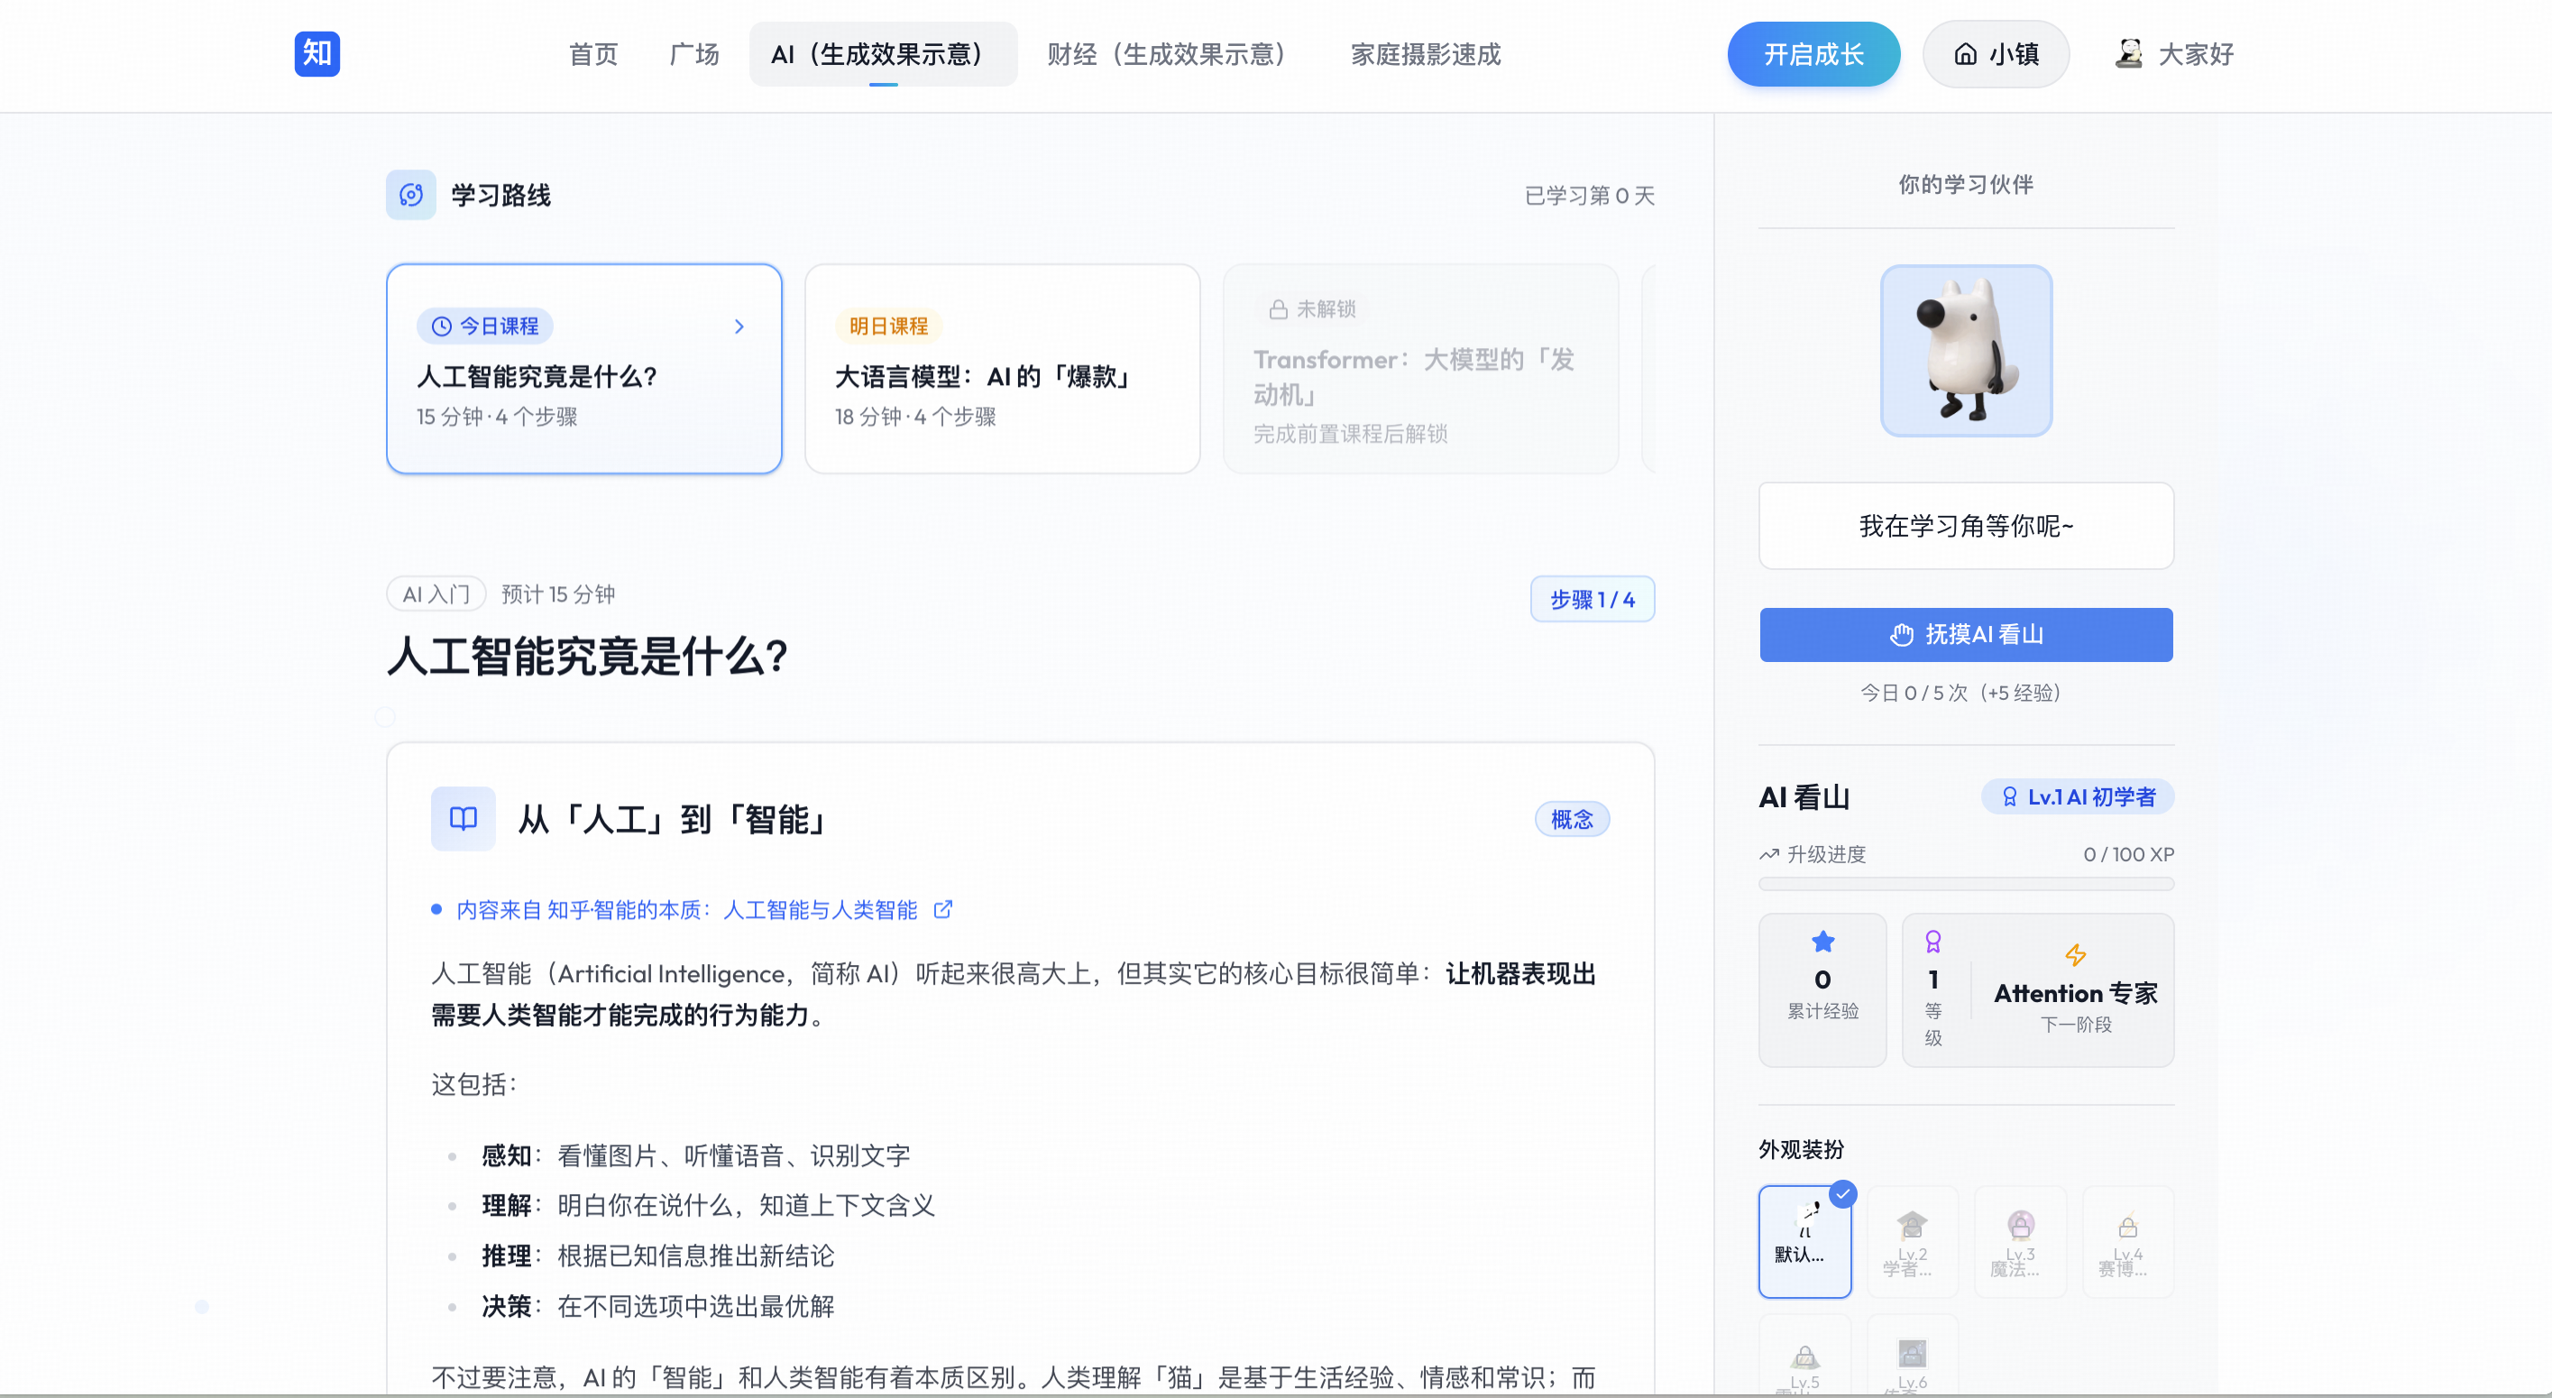Click the 大家好 username text
2552x1398 pixels.
pyautogui.click(x=2196, y=54)
